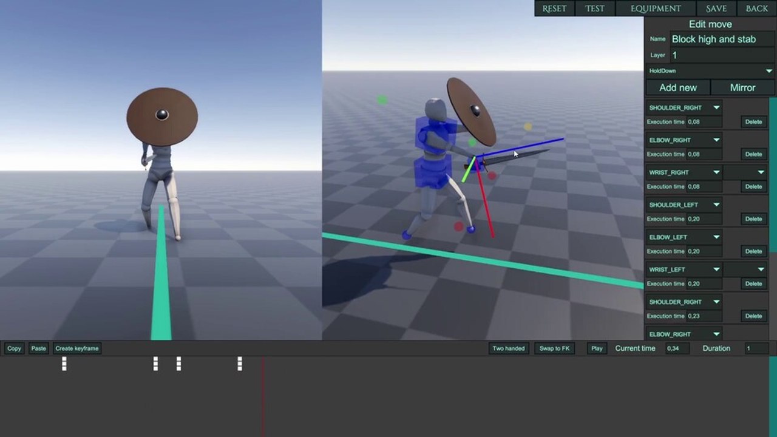Click the Current time value field
This screenshot has width=777, height=437.
(x=677, y=348)
